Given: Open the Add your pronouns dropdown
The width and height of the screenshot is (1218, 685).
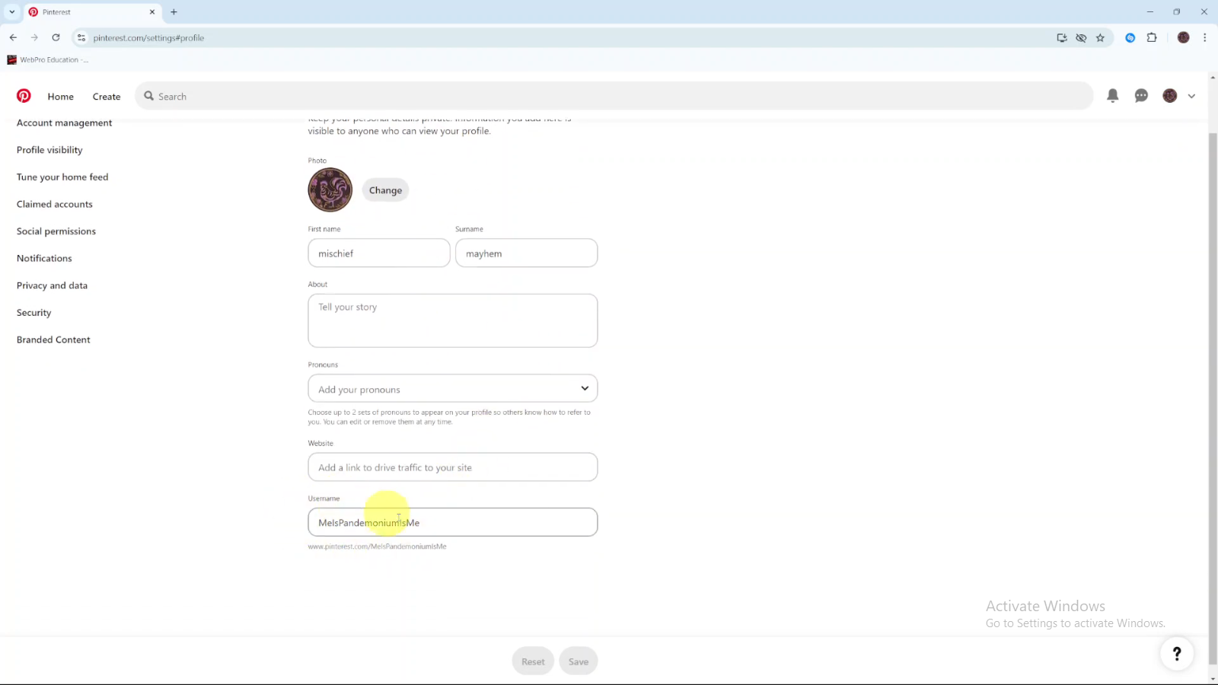Looking at the screenshot, I should (453, 388).
